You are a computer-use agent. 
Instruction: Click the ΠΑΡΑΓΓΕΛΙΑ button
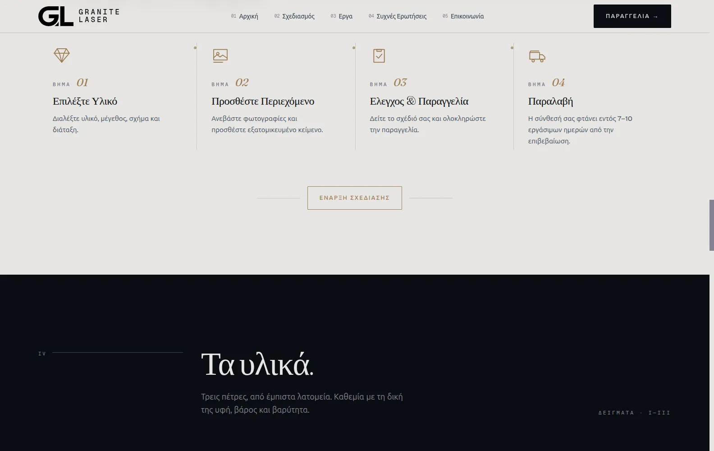(632, 16)
